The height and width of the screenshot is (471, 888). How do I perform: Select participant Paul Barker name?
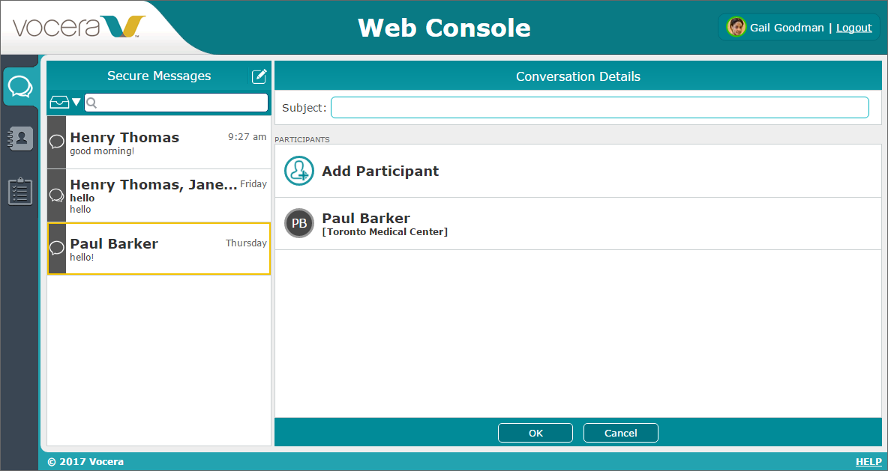[x=366, y=218]
